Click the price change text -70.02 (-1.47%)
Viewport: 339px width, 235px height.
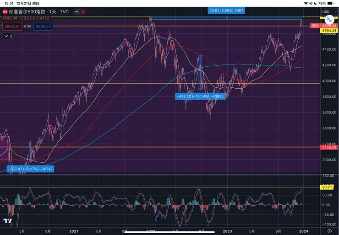point(34,18)
